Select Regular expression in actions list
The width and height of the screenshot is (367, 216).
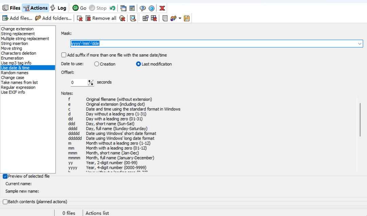tap(18, 87)
